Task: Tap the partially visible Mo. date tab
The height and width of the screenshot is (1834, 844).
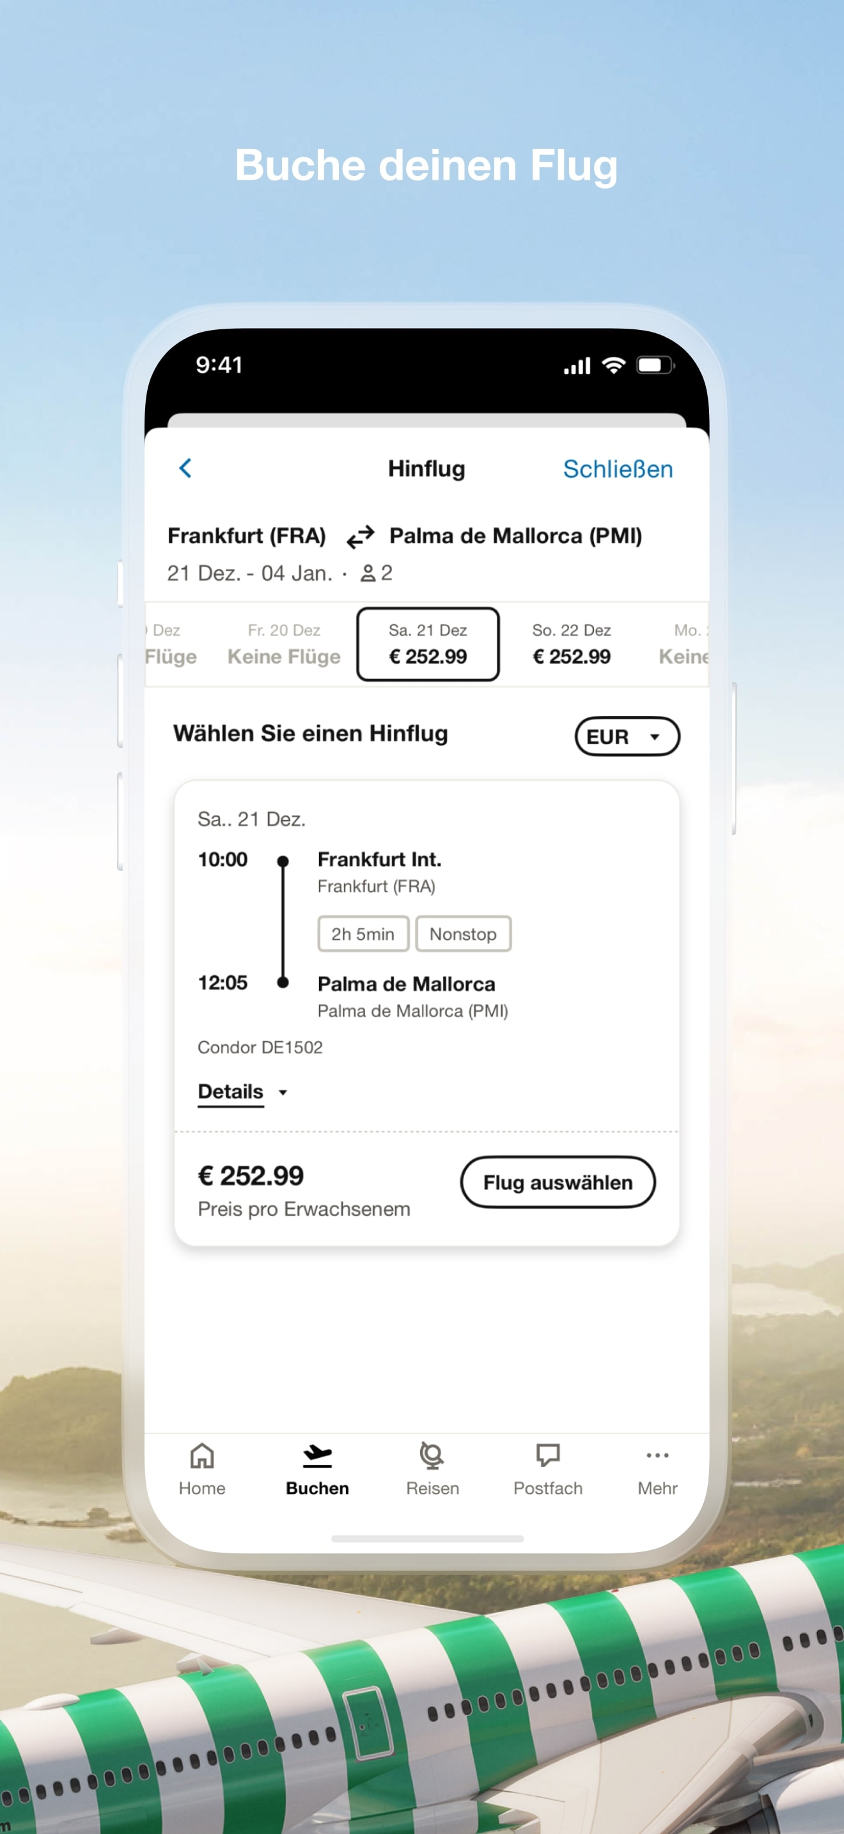Action: click(684, 645)
